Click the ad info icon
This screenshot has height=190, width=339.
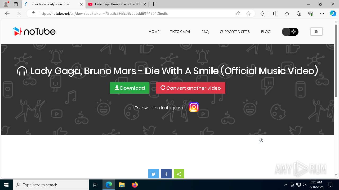pos(261,140)
